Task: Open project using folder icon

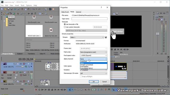Action: point(5,9)
